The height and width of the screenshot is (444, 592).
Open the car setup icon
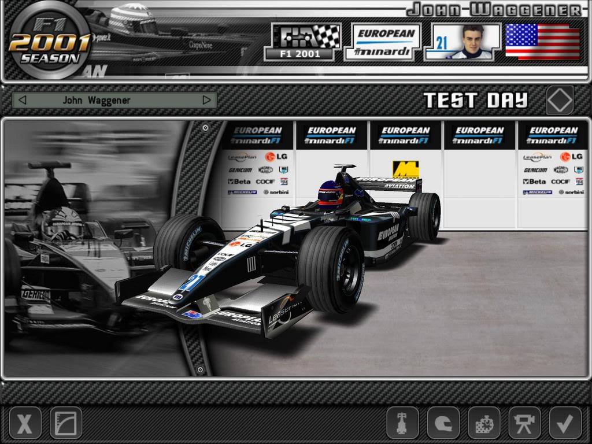(x=402, y=423)
